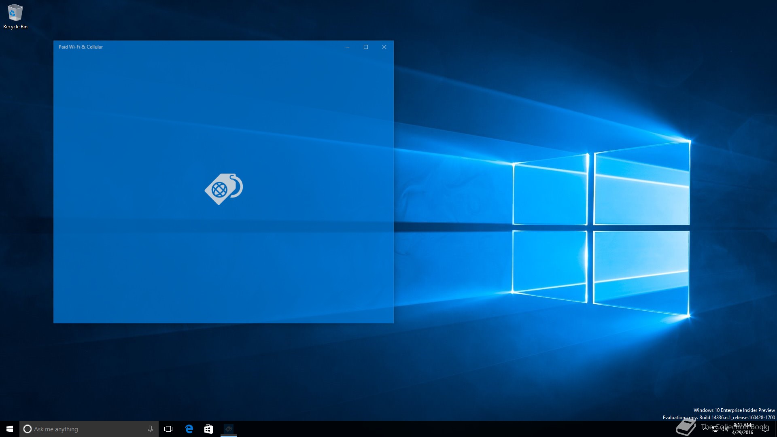
Task: Click the Paid Wi-Fi splash tag logo
Action: tap(223, 189)
